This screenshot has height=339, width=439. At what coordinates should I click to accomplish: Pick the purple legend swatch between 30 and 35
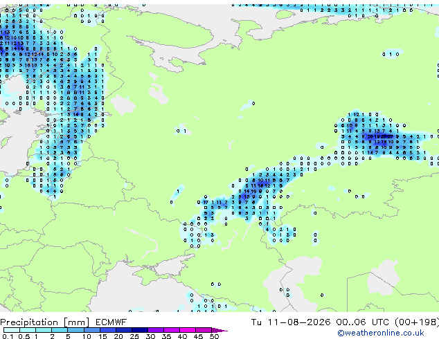coord(156,330)
